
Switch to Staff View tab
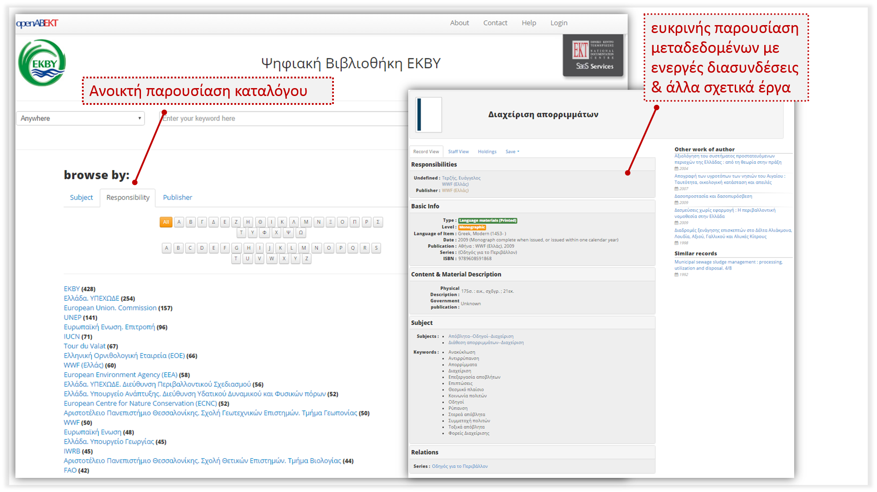pyautogui.click(x=458, y=152)
